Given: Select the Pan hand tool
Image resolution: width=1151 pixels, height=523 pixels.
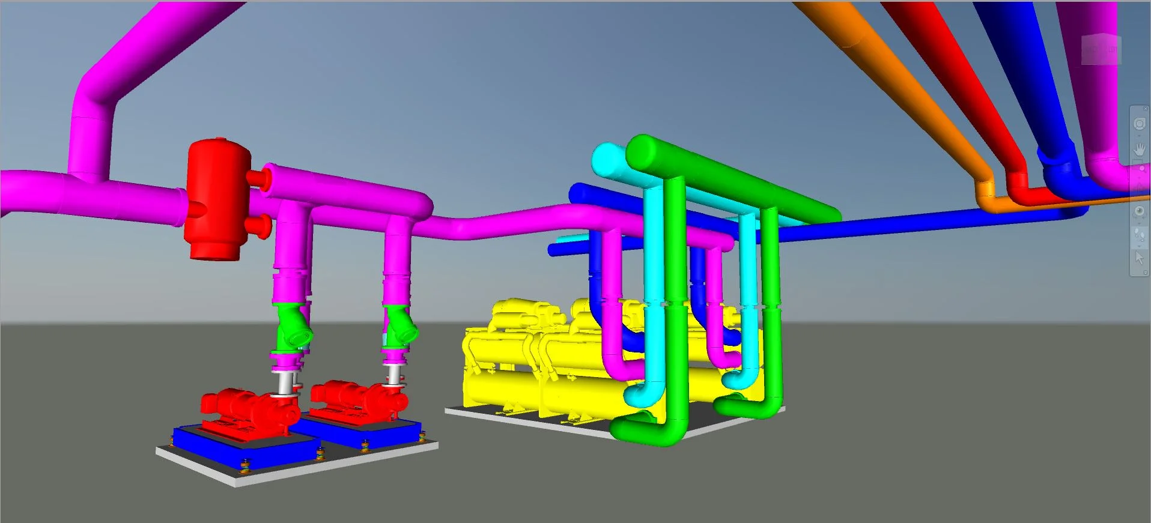Looking at the screenshot, I should [x=1140, y=149].
